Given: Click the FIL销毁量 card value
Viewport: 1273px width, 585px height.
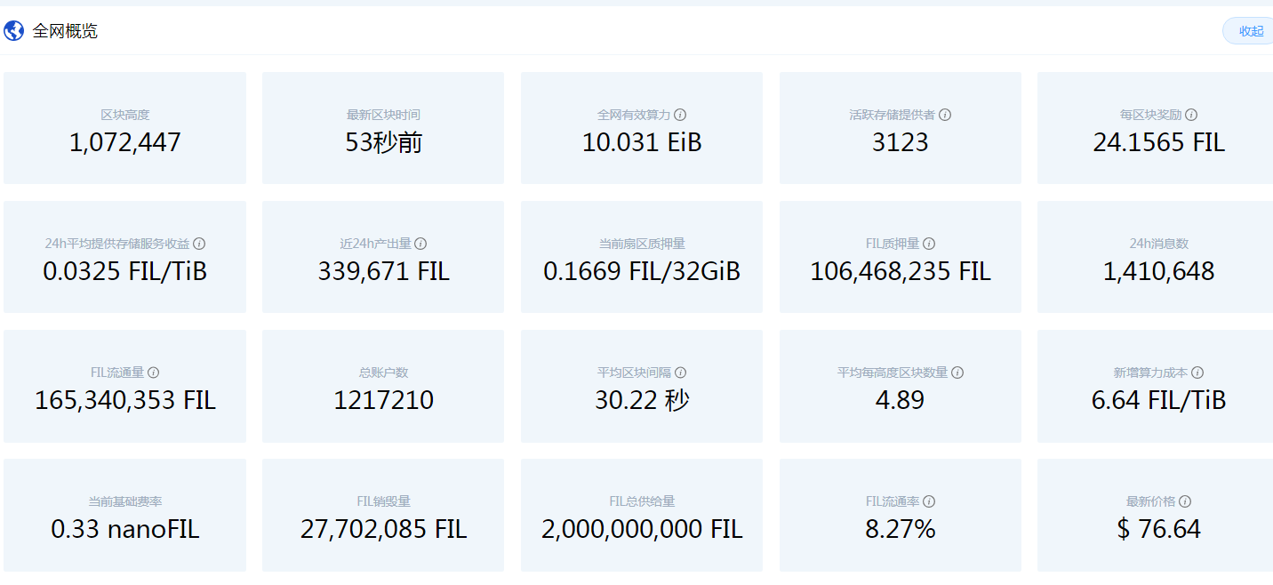Looking at the screenshot, I should tap(383, 530).
